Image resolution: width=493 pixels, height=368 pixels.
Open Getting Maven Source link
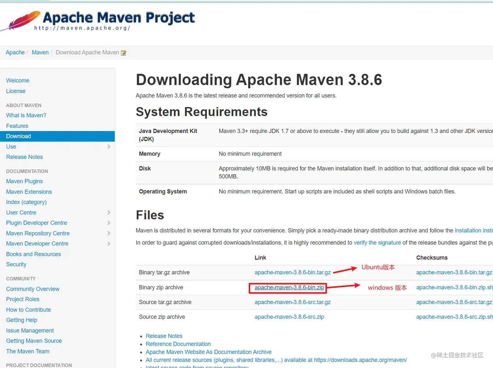pyautogui.click(x=34, y=341)
